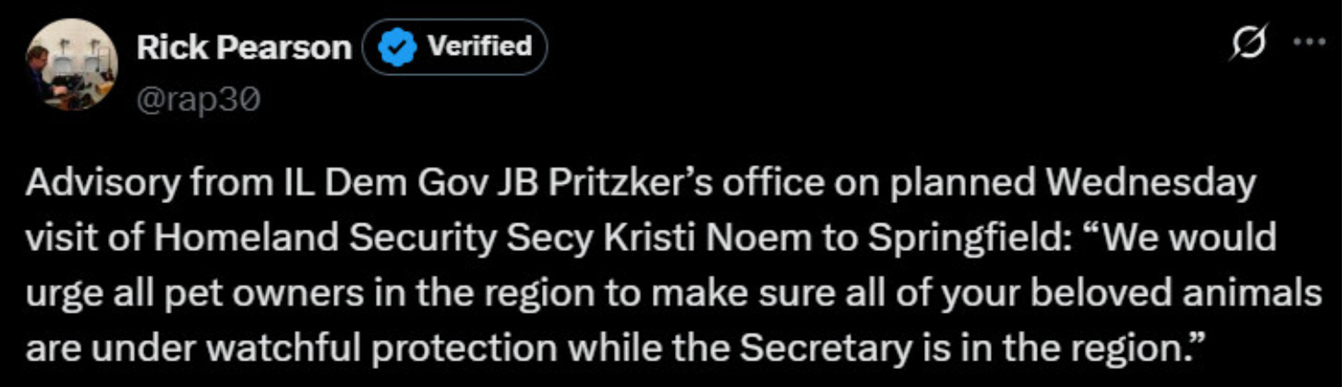This screenshot has width=1342, height=387.
Task: Click "Kristi Noem" in the tweet text
Action: (x=707, y=237)
